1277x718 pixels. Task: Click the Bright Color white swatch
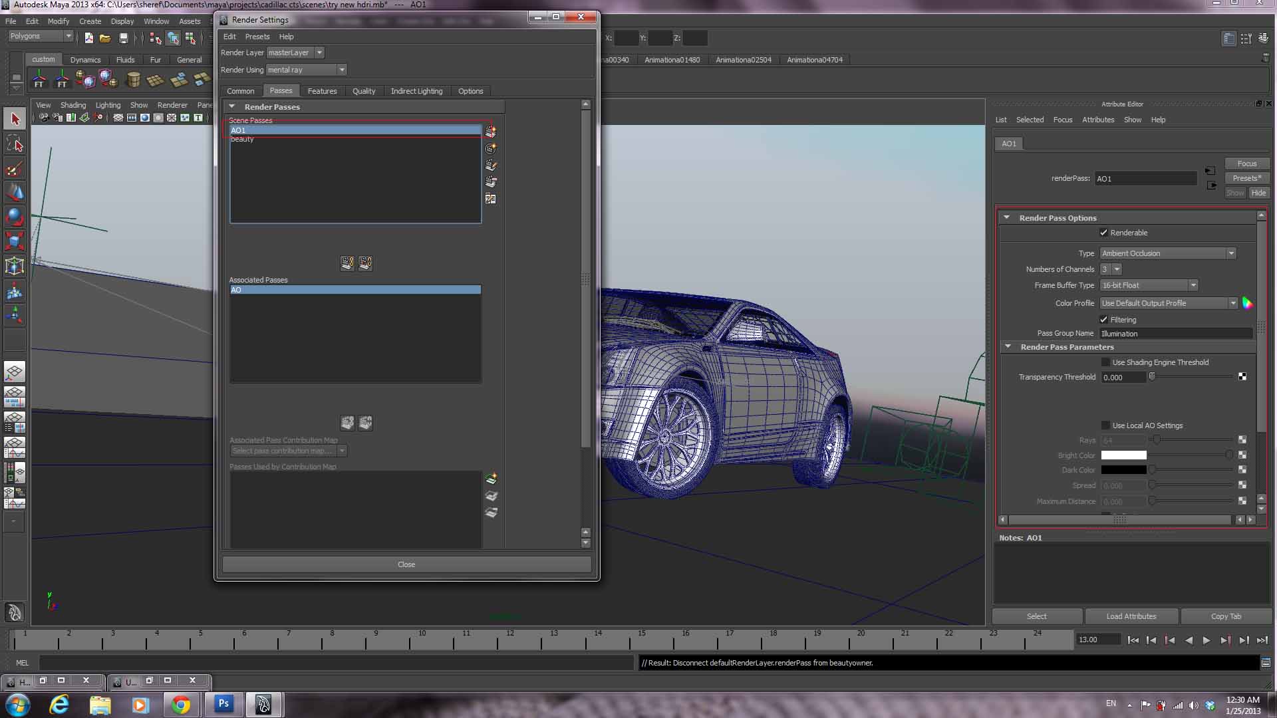coord(1123,455)
